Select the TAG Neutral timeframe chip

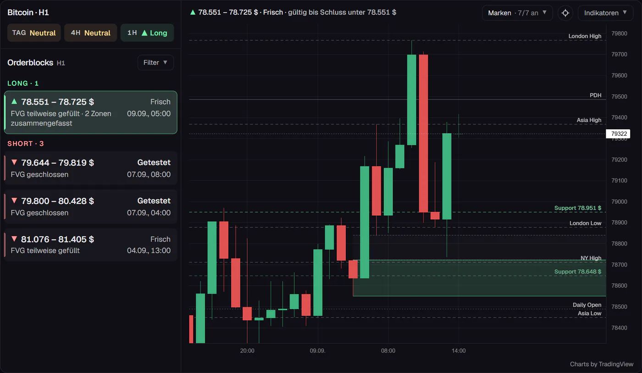(x=34, y=33)
